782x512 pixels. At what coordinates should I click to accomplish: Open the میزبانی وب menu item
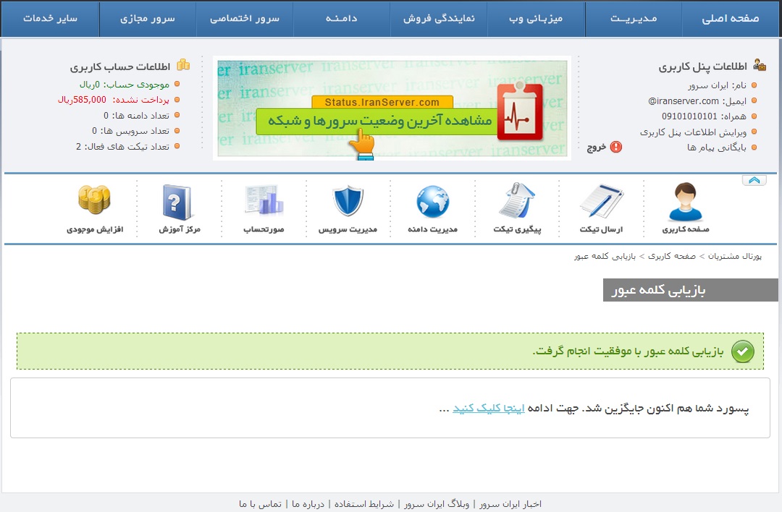[x=536, y=18]
